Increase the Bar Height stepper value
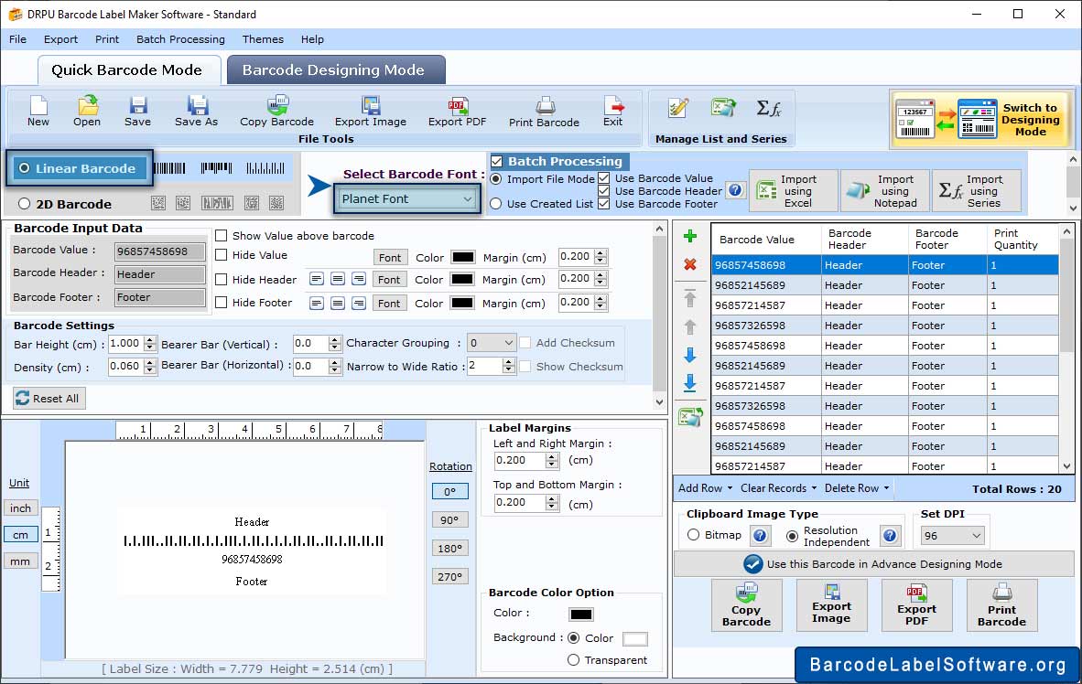 coord(150,339)
